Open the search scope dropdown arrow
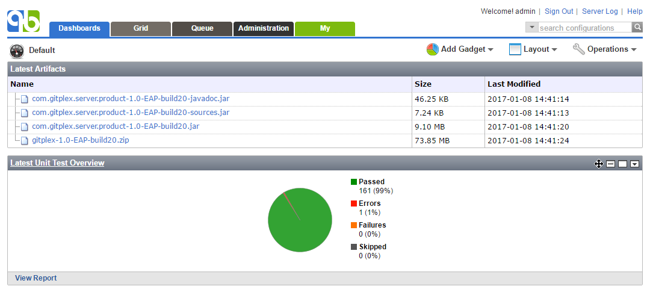The width and height of the screenshot is (650, 292). (532, 27)
